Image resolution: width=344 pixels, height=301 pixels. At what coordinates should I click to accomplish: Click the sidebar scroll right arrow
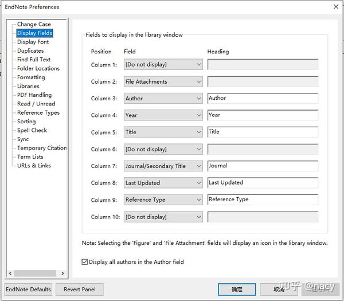coord(62,273)
